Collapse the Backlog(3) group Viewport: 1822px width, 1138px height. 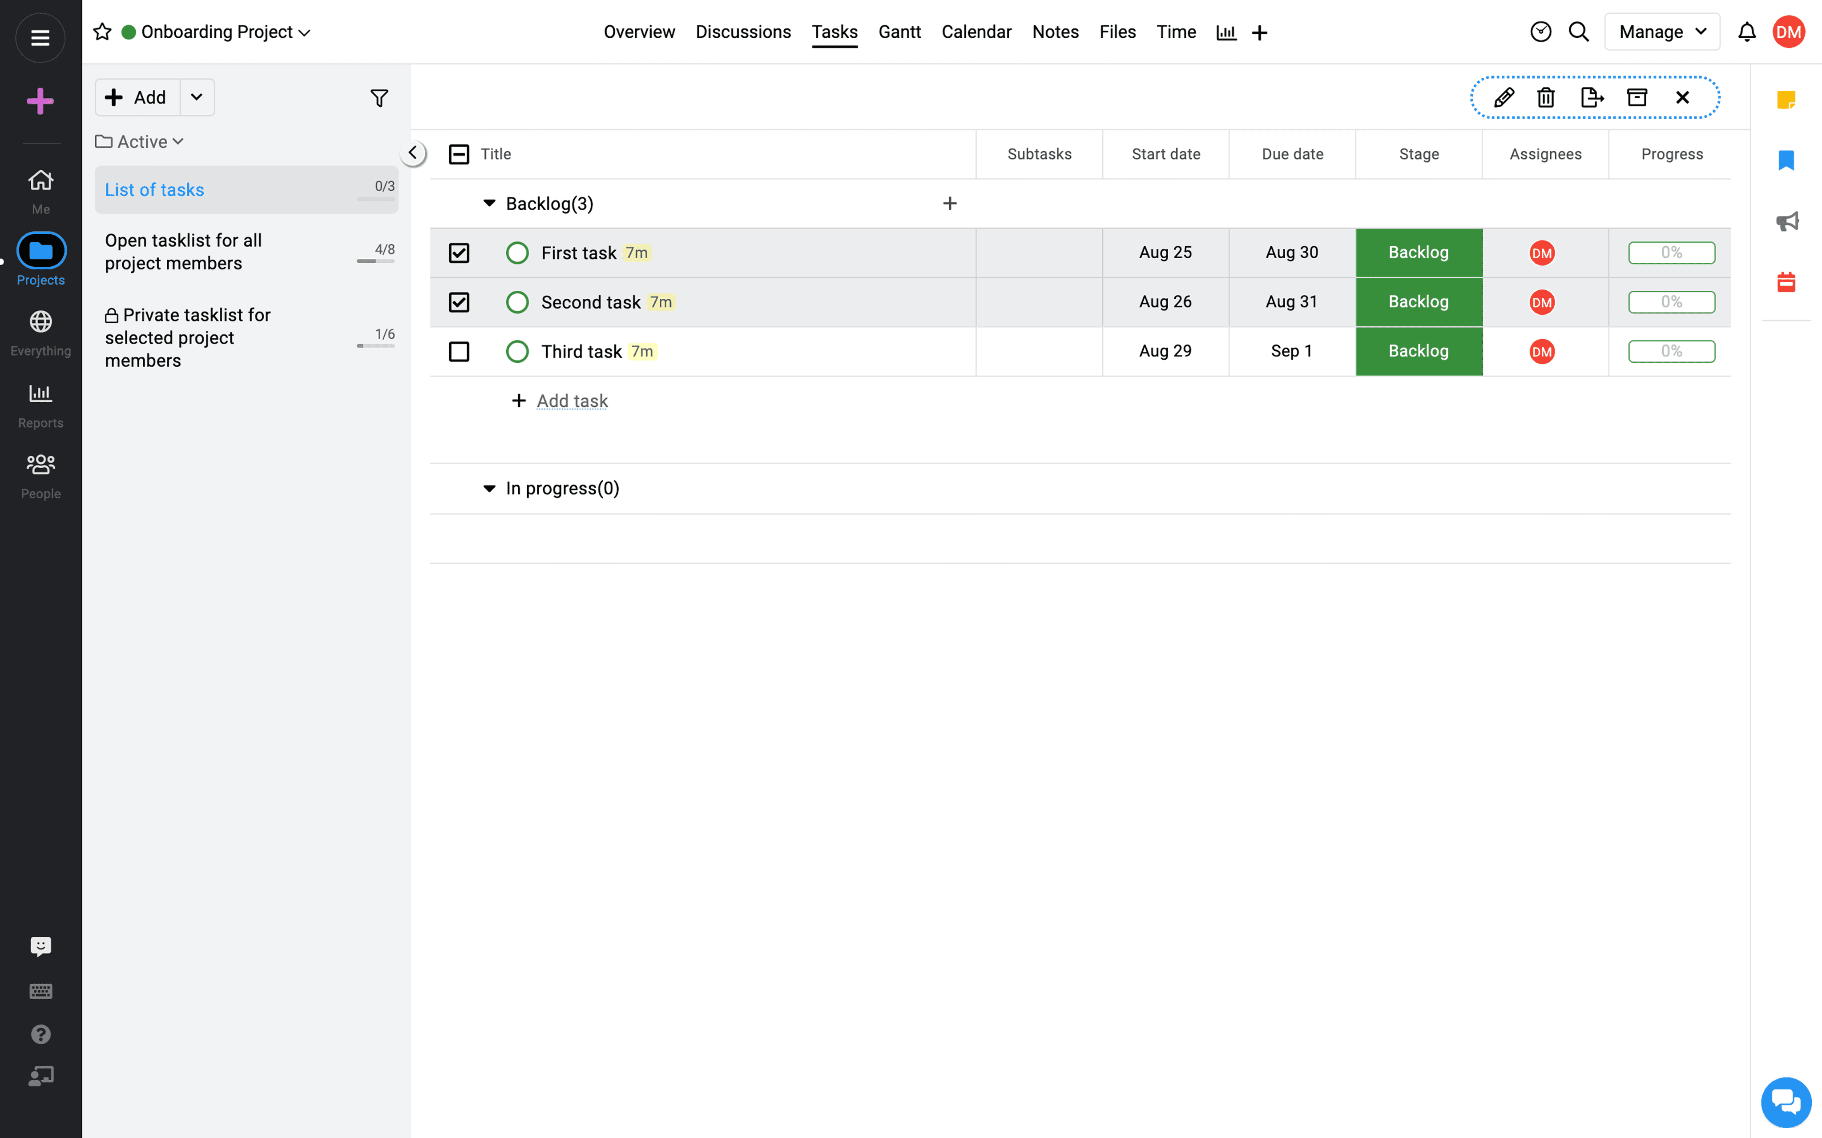tap(489, 203)
